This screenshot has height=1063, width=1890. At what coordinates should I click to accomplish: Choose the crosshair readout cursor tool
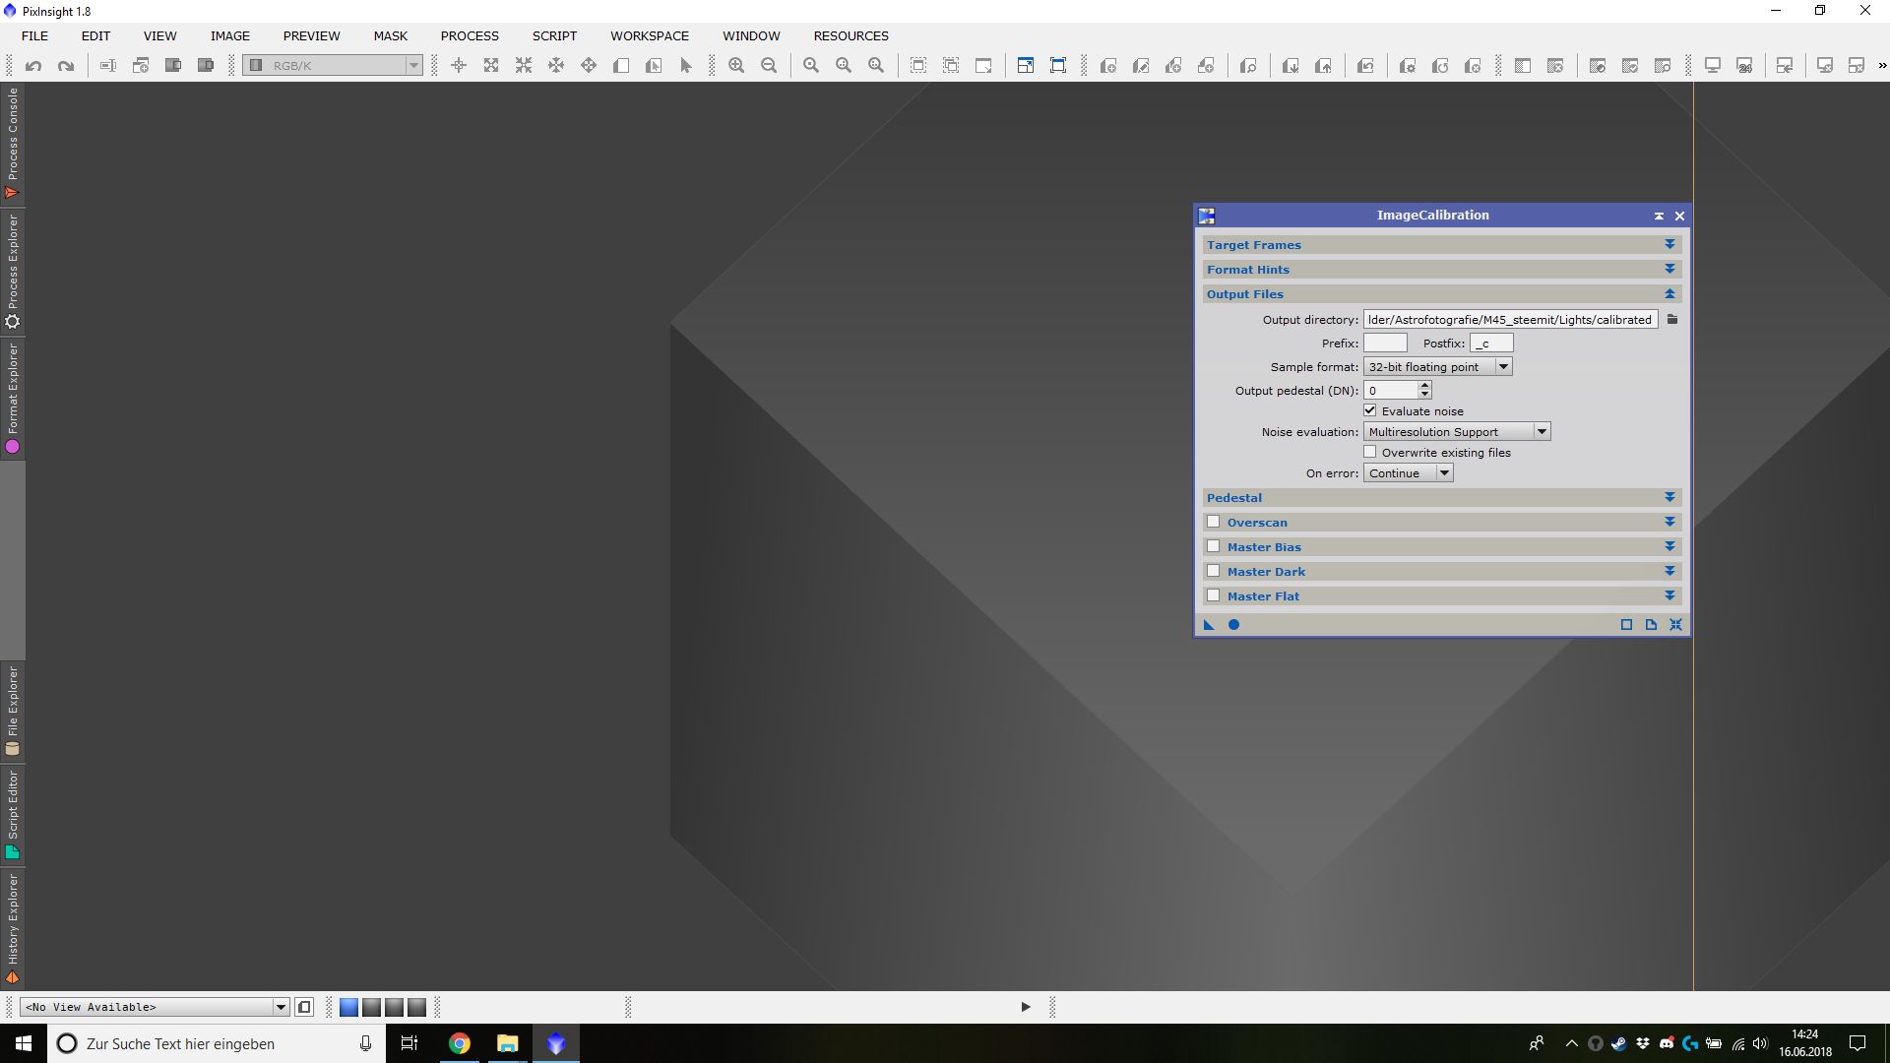(459, 66)
